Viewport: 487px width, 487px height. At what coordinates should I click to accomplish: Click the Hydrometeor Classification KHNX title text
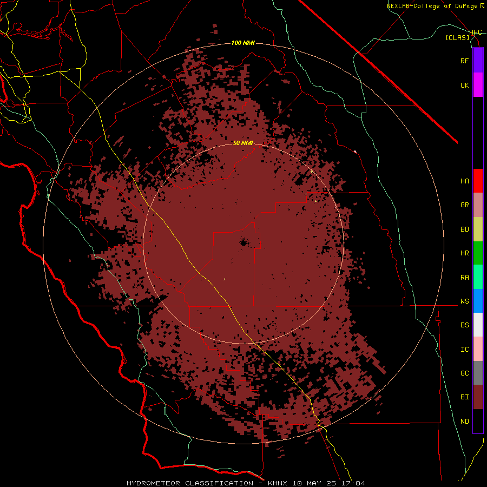[x=246, y=483]
